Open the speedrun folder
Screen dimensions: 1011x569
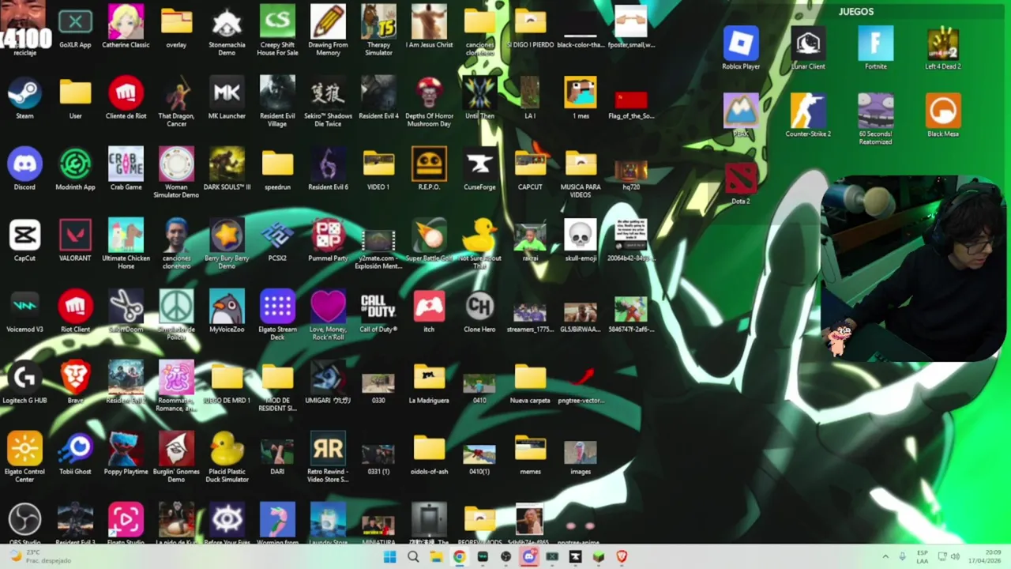[x=277, y=170]
